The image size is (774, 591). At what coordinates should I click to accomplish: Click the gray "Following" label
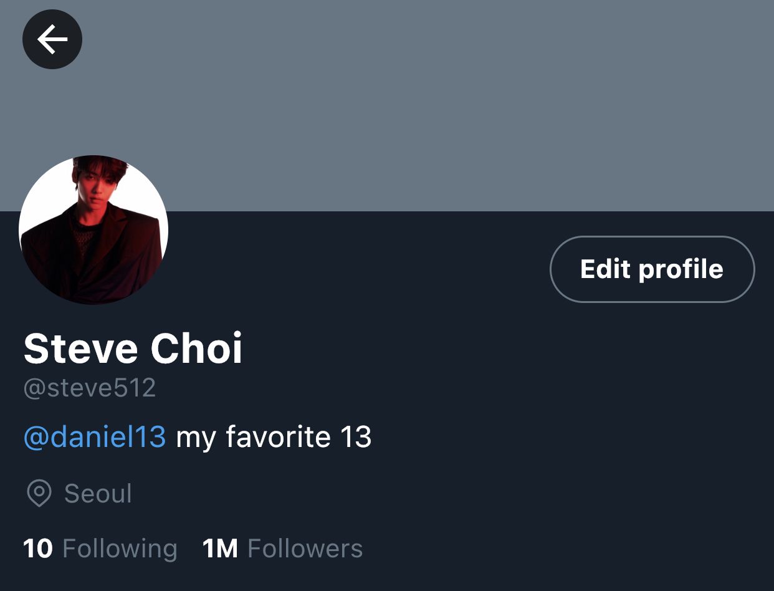(x=120, y=549)
